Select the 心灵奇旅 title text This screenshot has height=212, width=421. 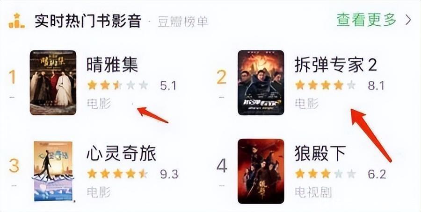coord(121,153)
